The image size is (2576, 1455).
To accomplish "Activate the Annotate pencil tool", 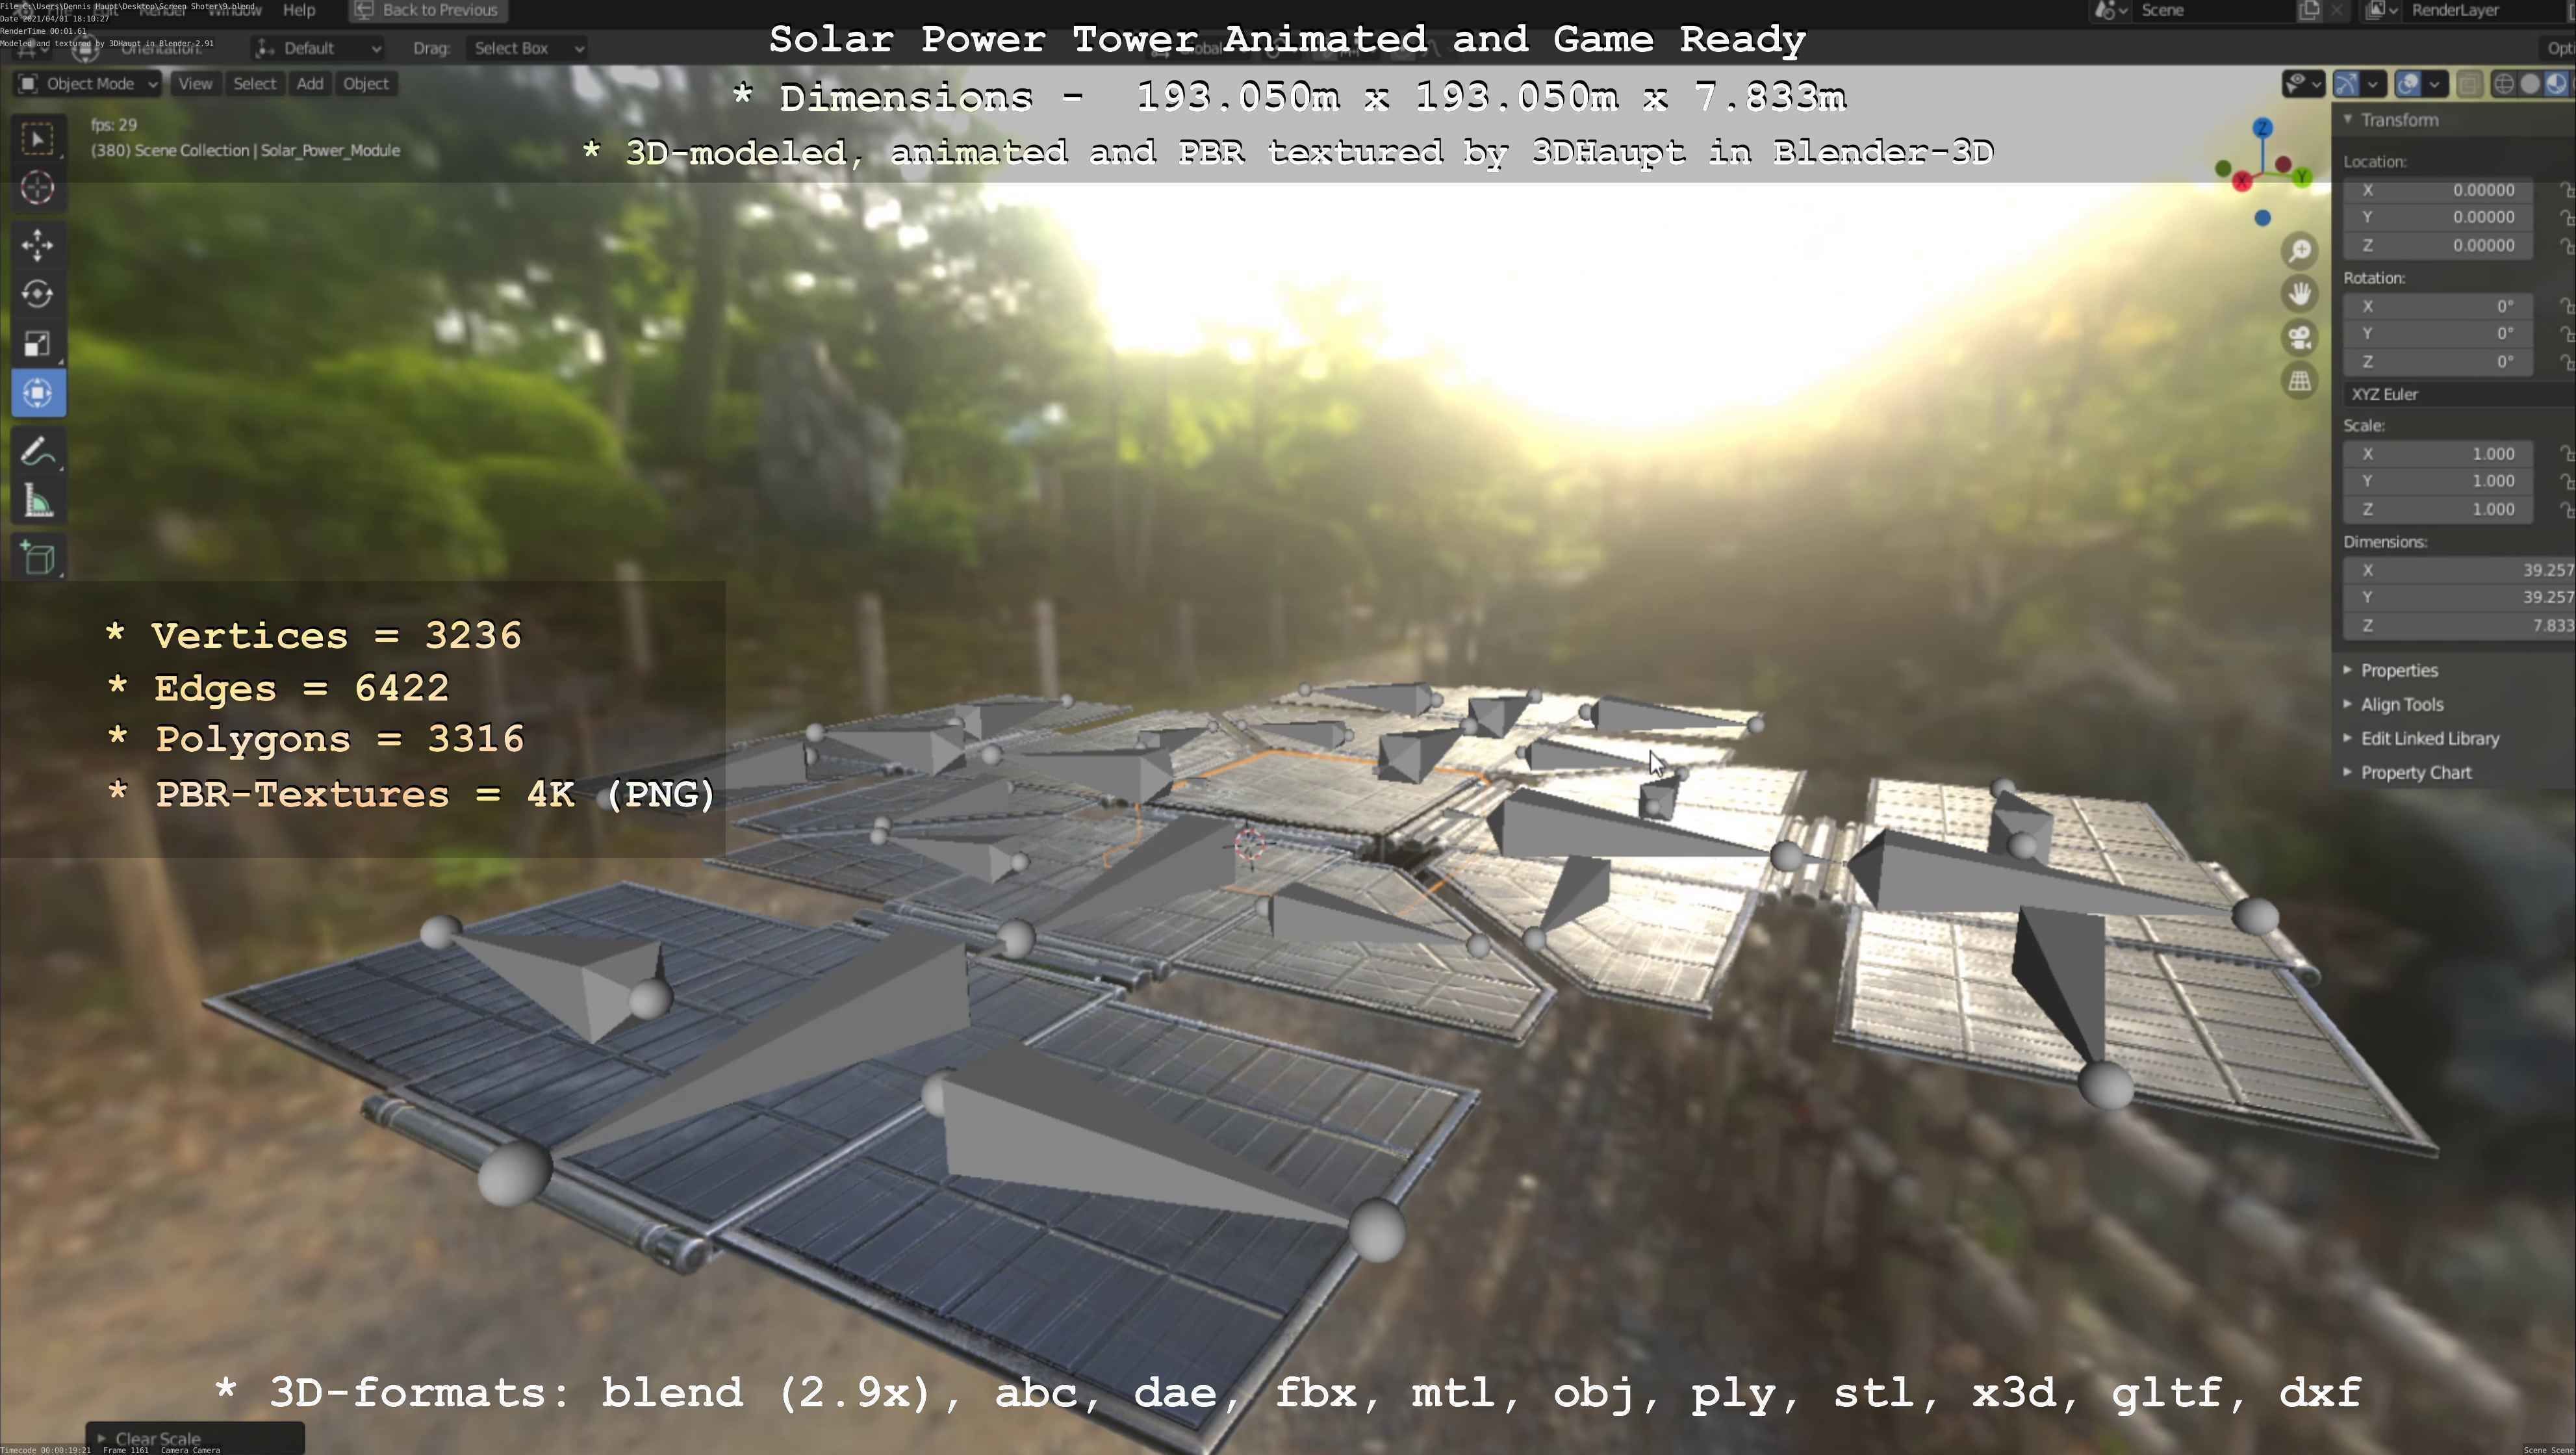I will pyautogui.click(x=38, y=452).
